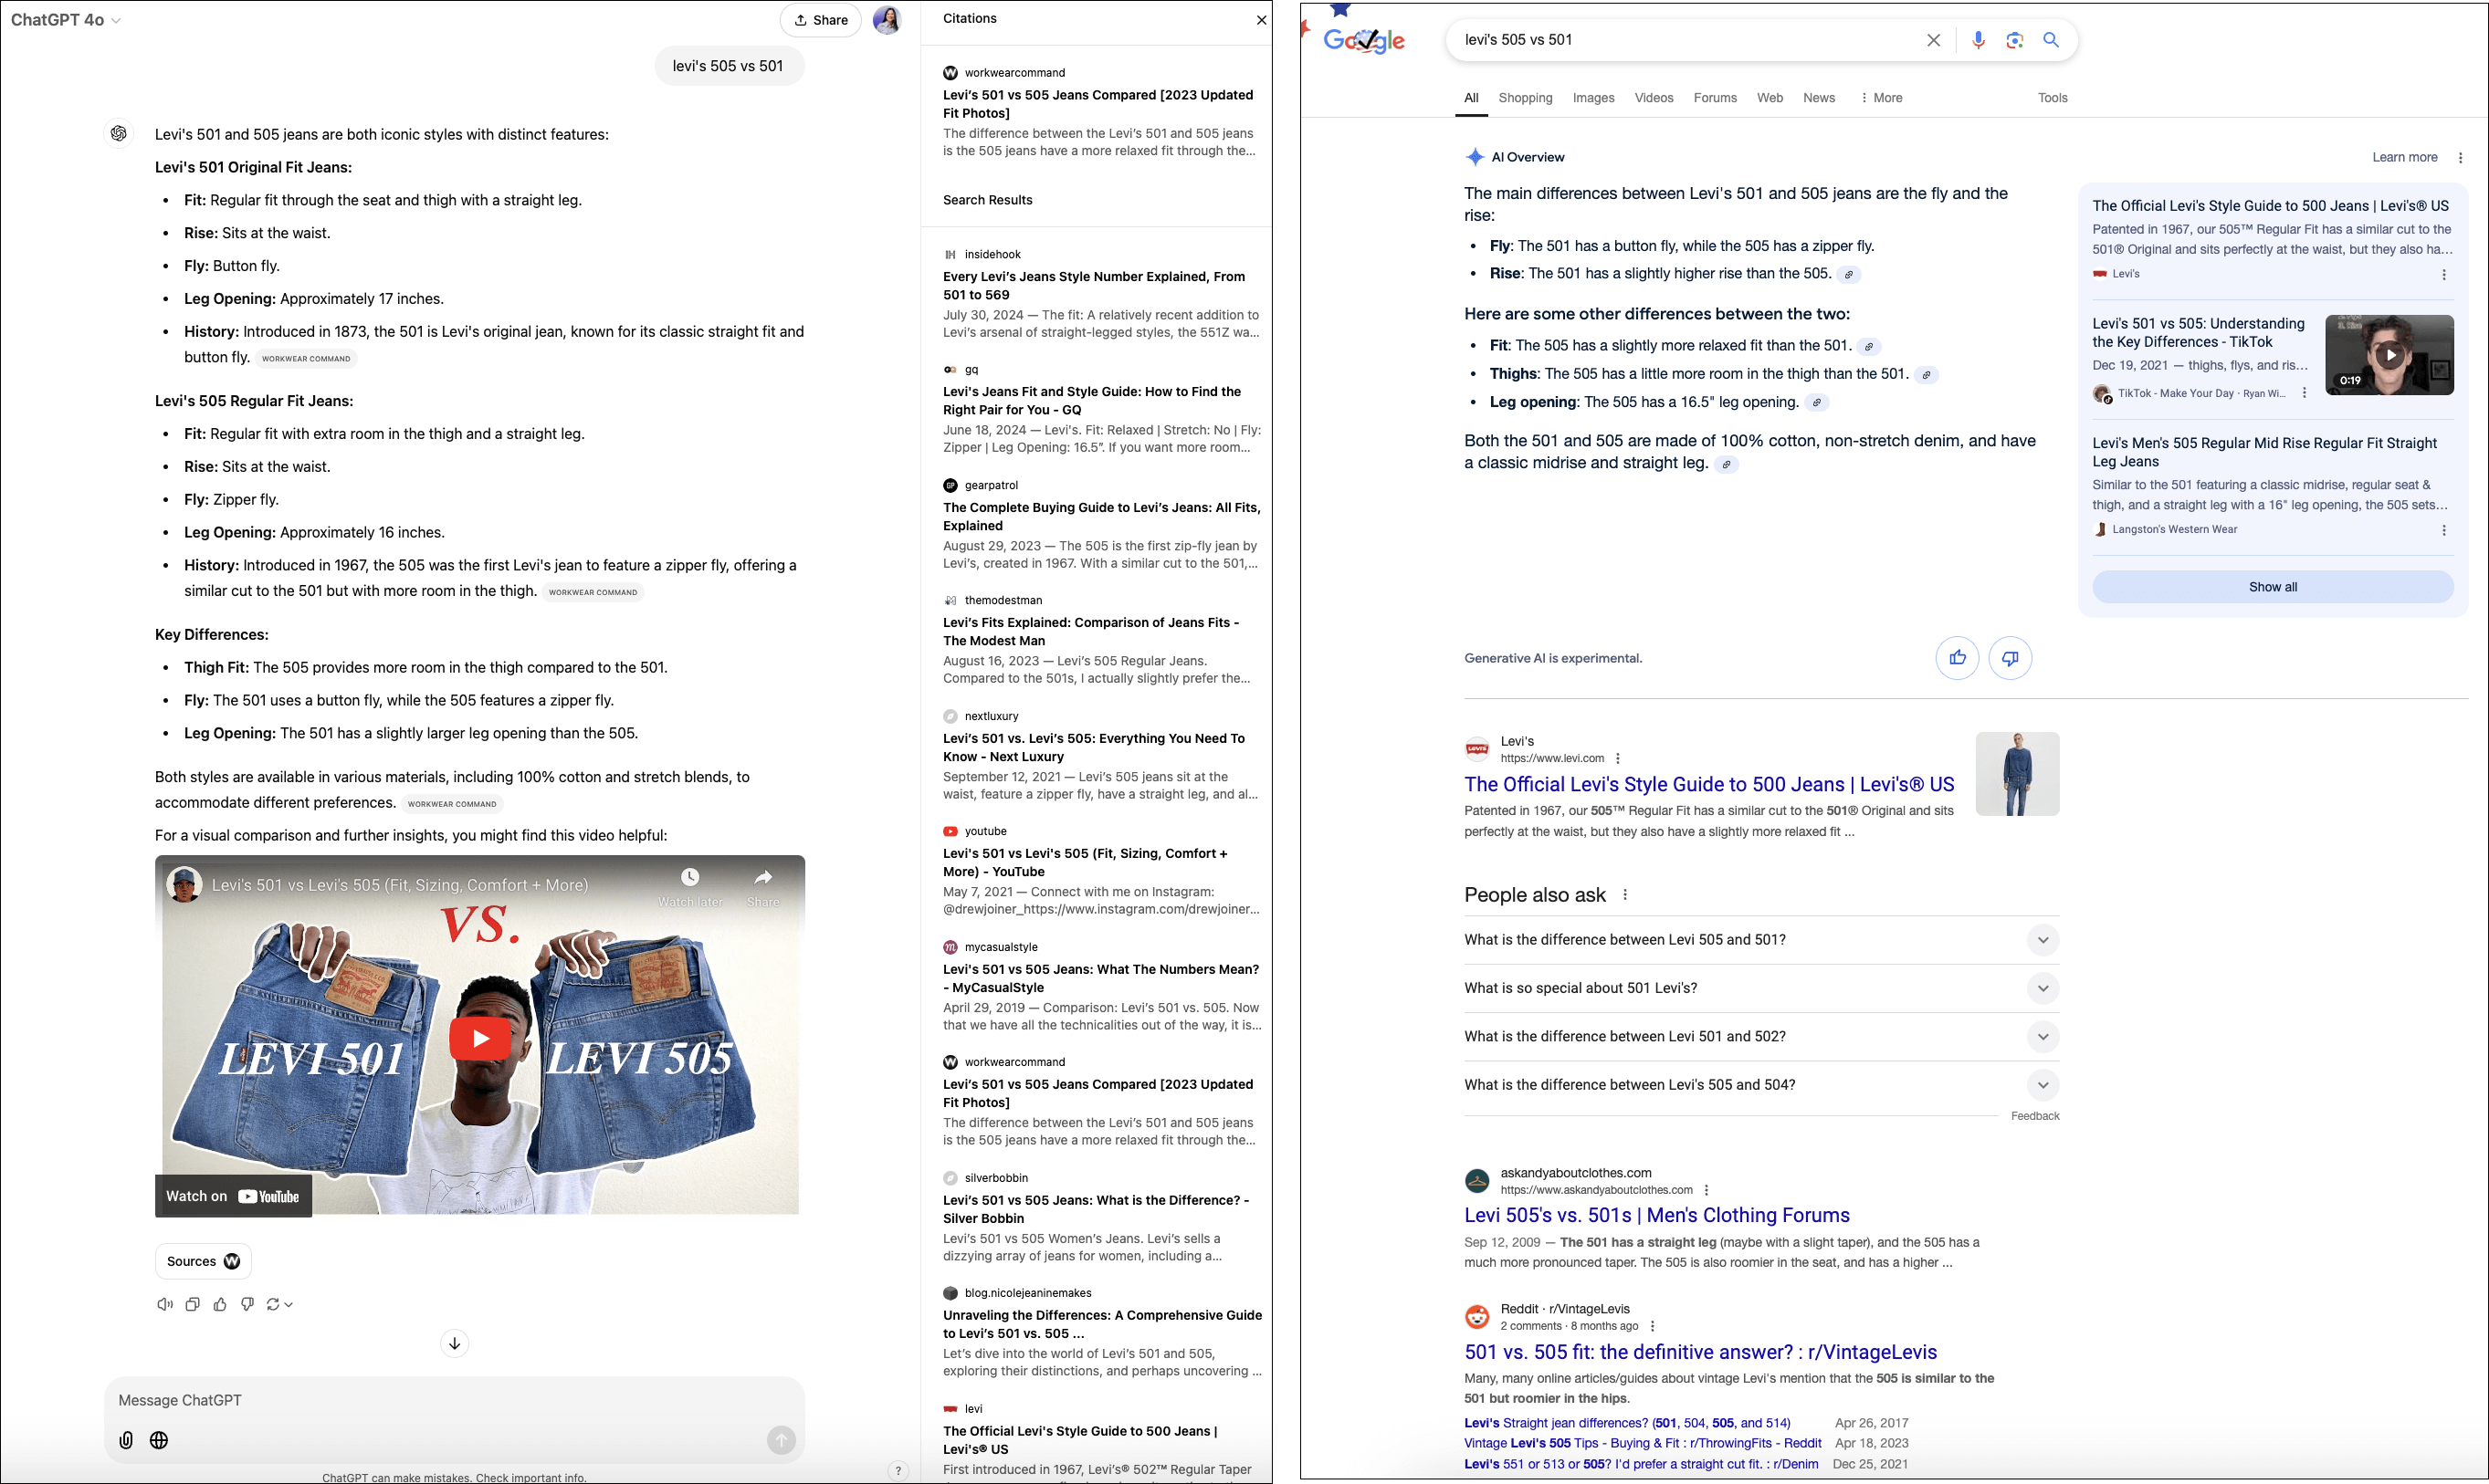The height and width of the screenshot is (1484, 2489).
Task: Click the Share arrow on the embedded video
Action: [x=763, y=886]
